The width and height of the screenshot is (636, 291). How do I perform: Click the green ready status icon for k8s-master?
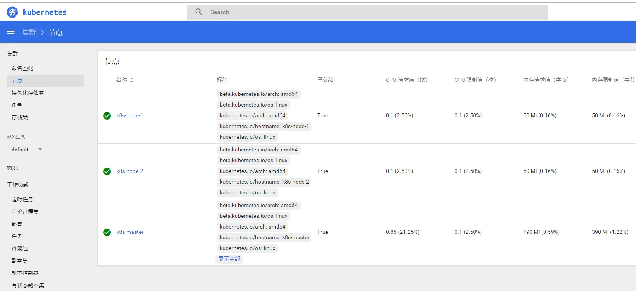point(107,232)
